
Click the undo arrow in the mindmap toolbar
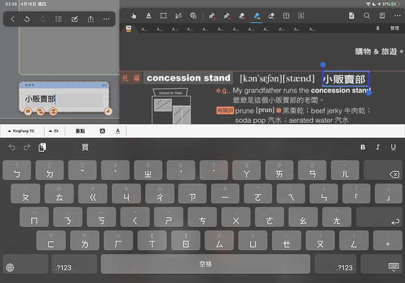pyautogui.click(x=27, y=19)
